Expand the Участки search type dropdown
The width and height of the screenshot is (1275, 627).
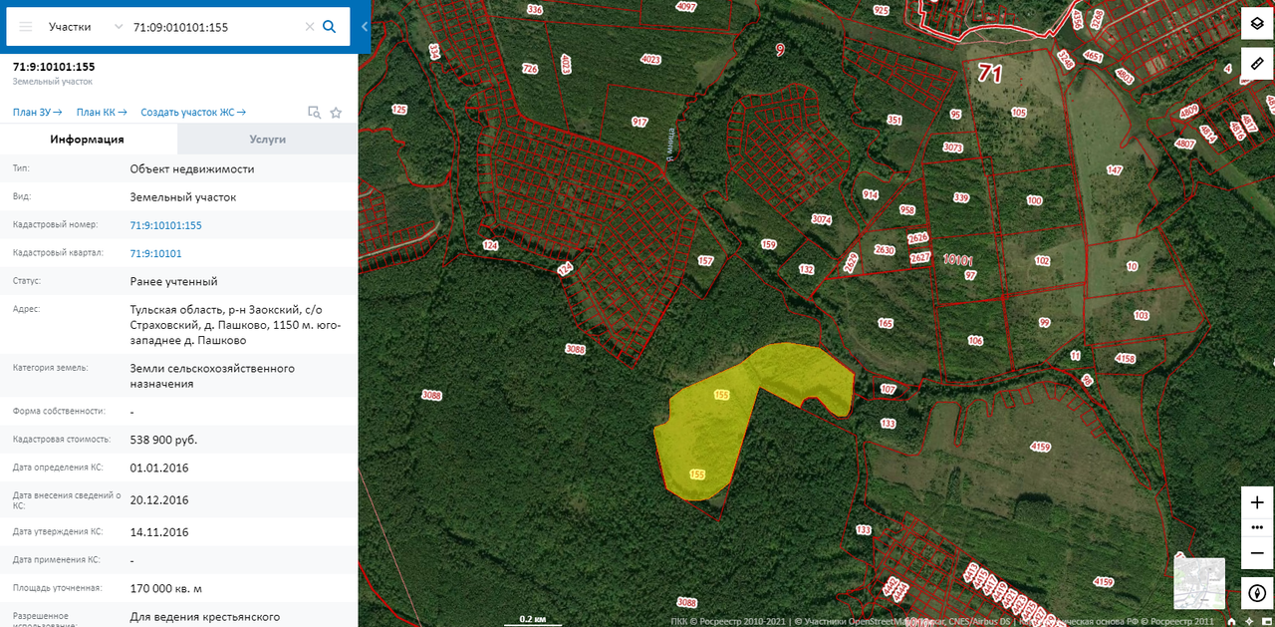pos(87,27)
